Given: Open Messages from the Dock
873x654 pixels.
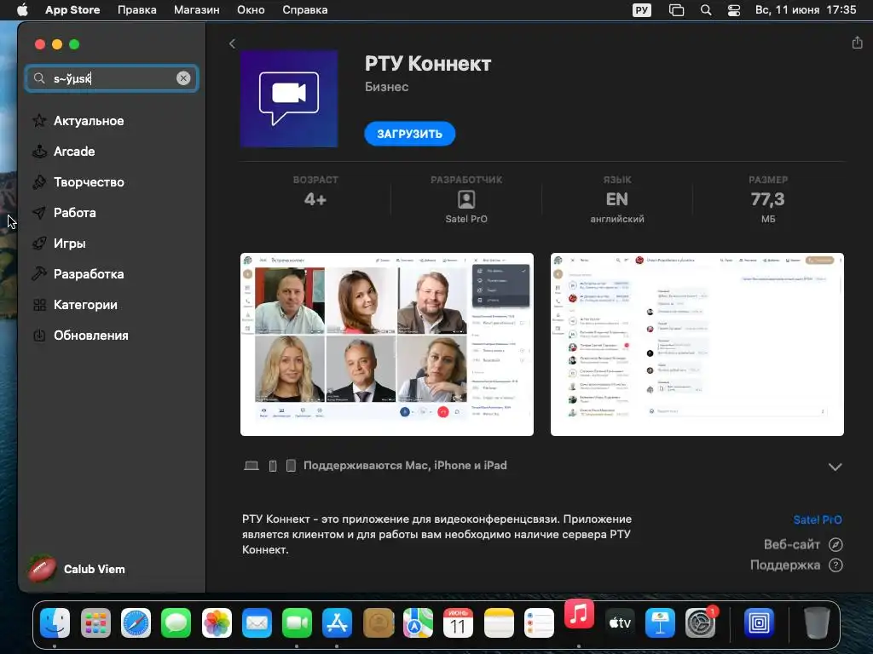Looking at the screenshot, I should [x=176, y=622].
